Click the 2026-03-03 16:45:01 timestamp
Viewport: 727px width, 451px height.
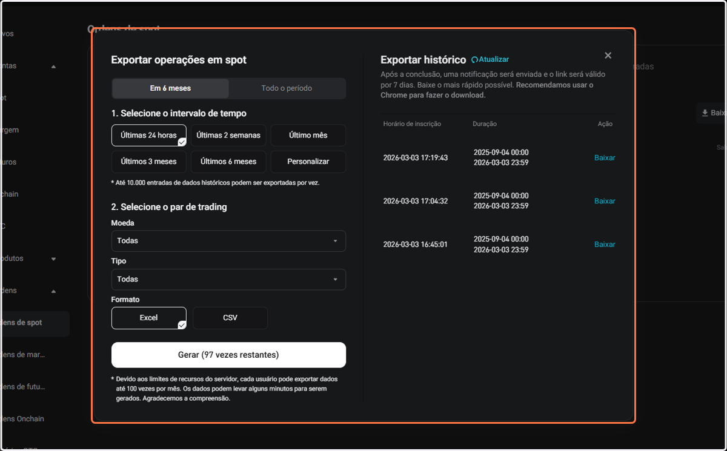click(416, 245)
